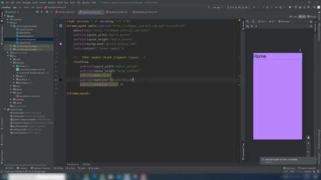Image resolution: width=321 pixels, height=180 pixels.
Task: Select purchaseFragment in project tree
Action: [28, 39]
